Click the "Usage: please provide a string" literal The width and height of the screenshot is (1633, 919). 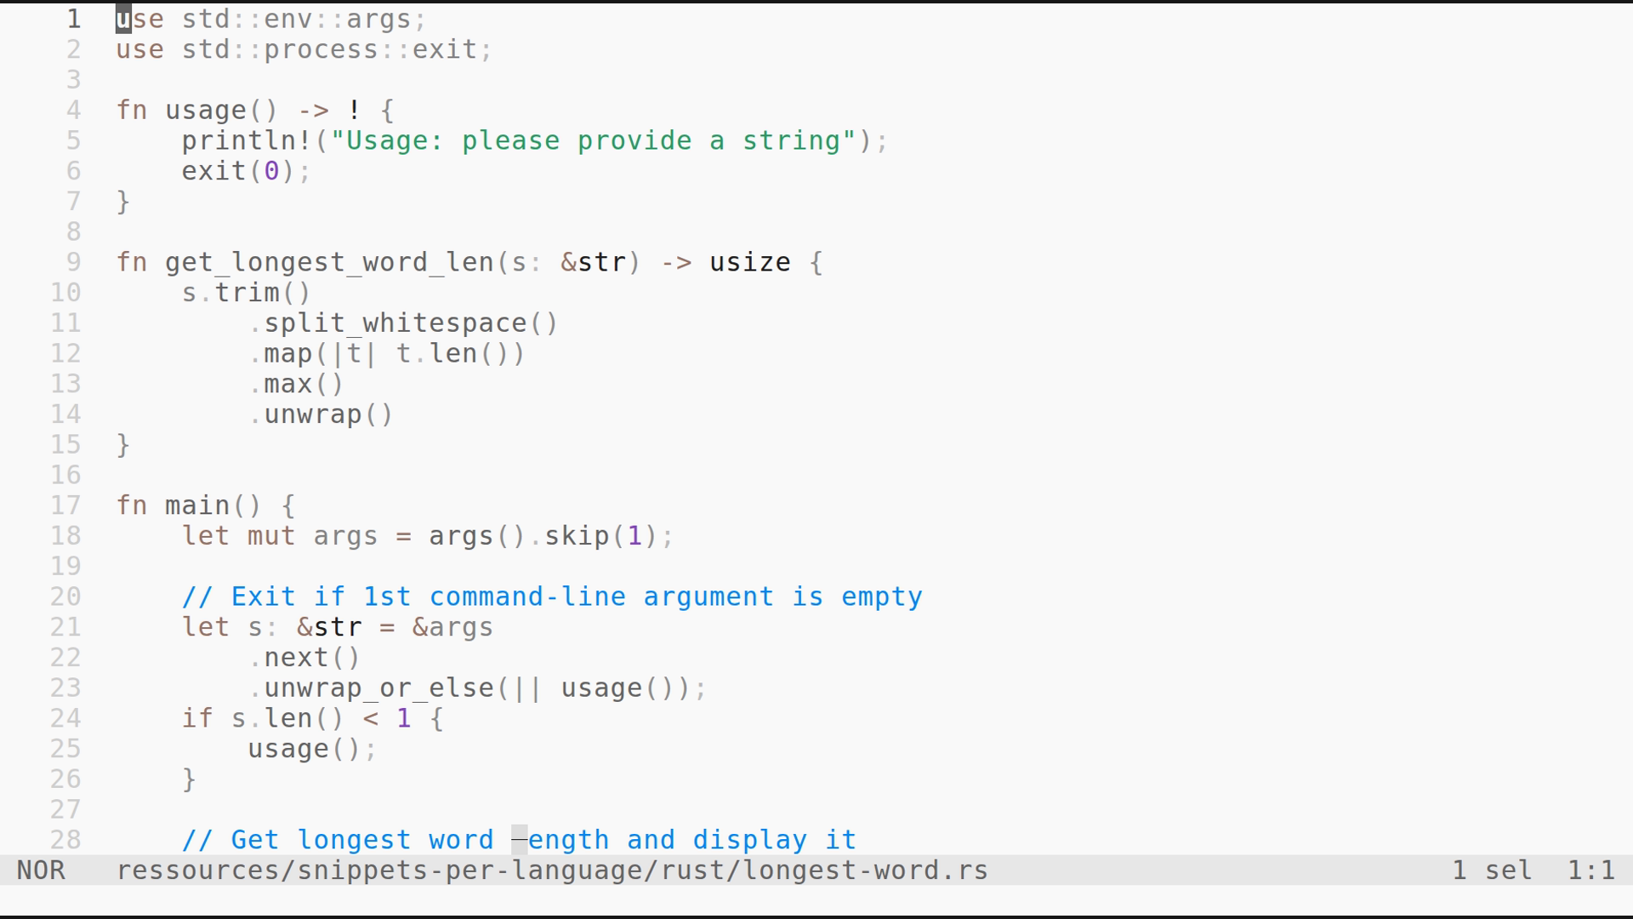pyautogui.click(x=593, y=140)
